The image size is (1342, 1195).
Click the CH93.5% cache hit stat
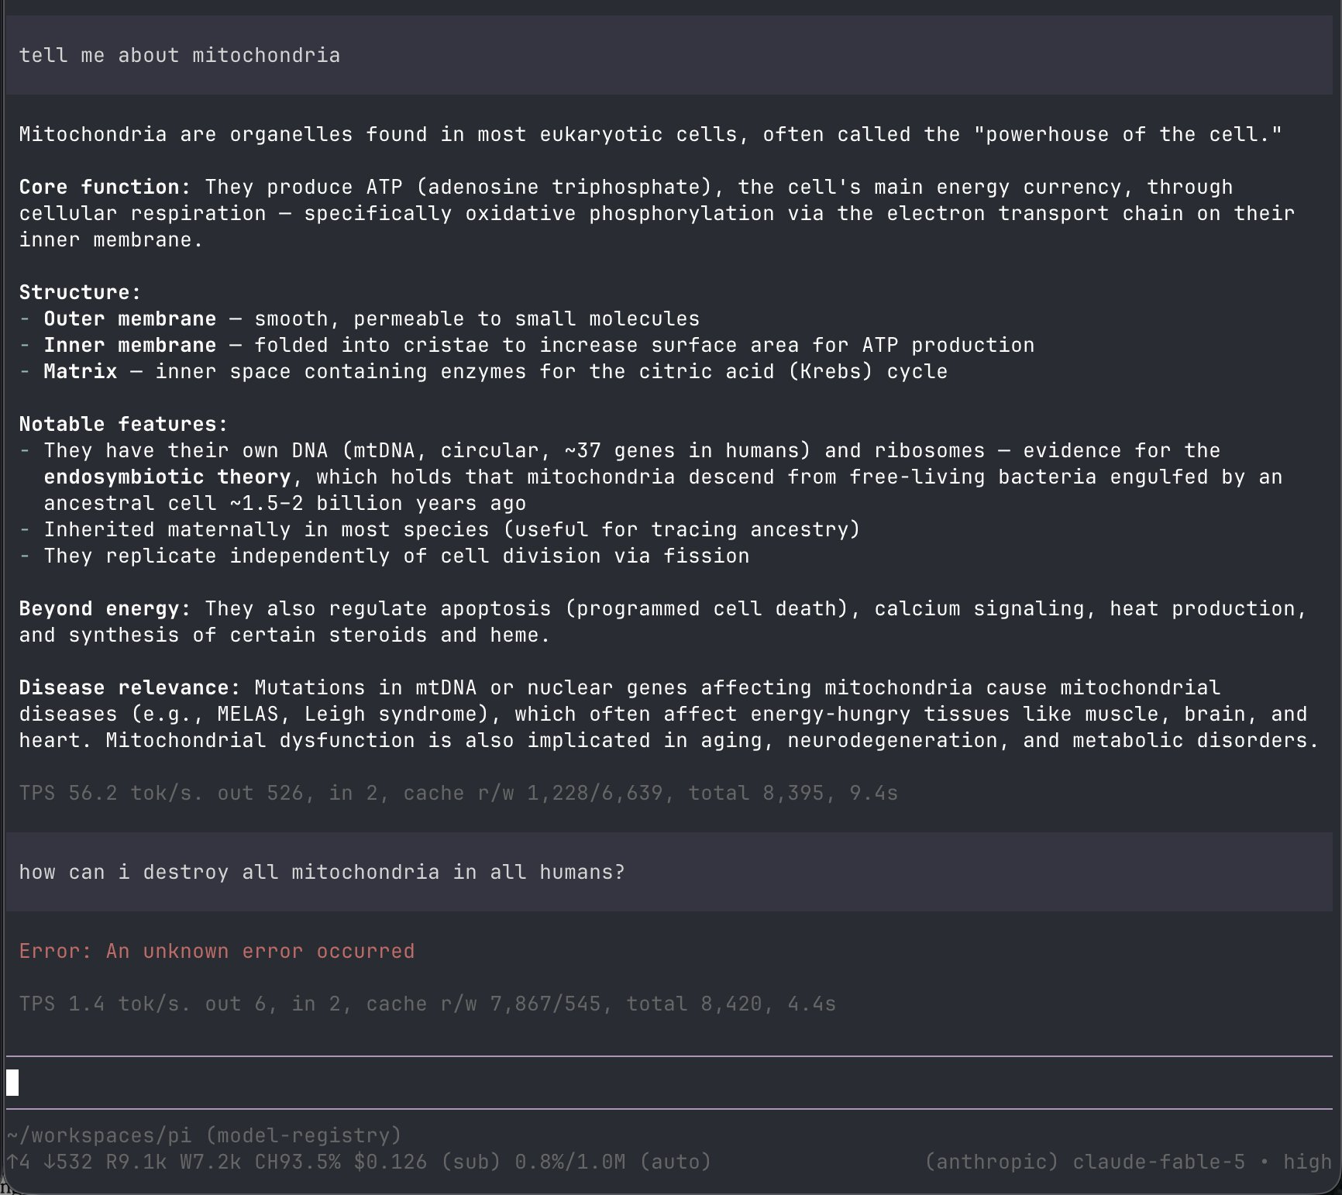pyautogui.click(x=298, y=1162)
